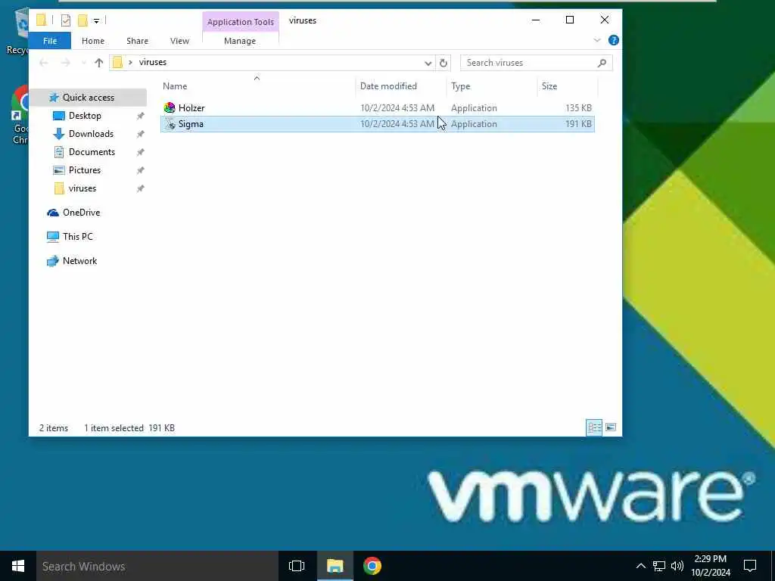Screen dimensions: 775x581
Task: Open Explorer Help question mark icon
Action: click(613, 41)
